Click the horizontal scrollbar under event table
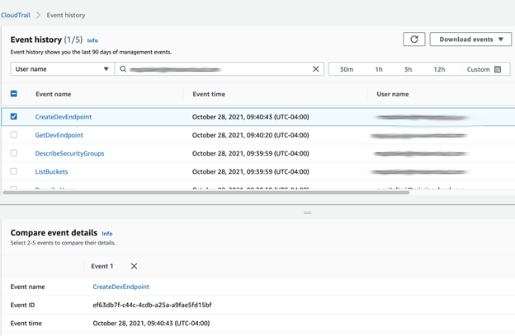 click(206, 192)
